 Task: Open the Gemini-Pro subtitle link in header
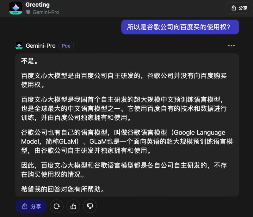pos(46,12)
